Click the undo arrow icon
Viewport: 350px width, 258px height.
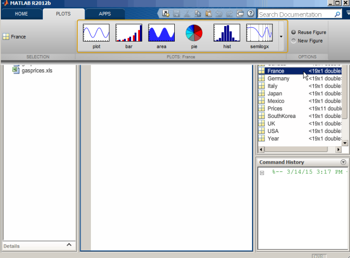coord(219,14)
